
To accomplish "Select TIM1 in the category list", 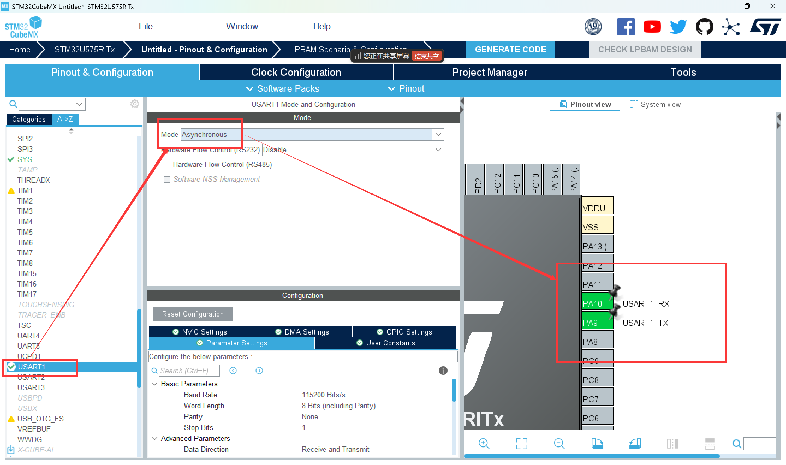I will (x=25, y=191).
